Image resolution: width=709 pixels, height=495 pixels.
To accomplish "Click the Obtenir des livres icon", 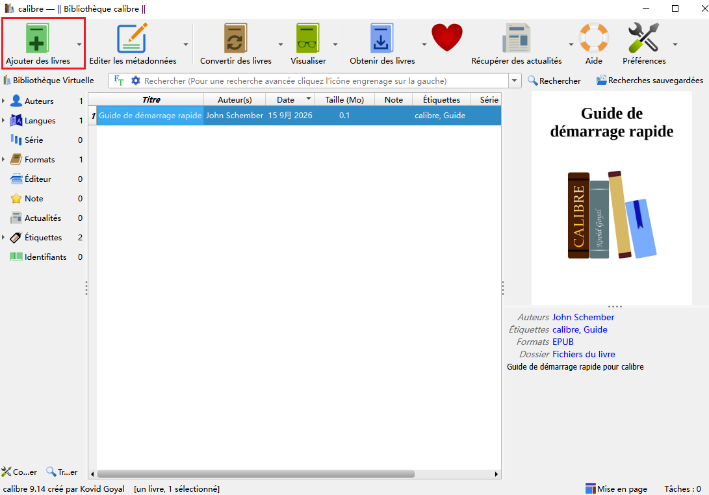I will [381, 38].
